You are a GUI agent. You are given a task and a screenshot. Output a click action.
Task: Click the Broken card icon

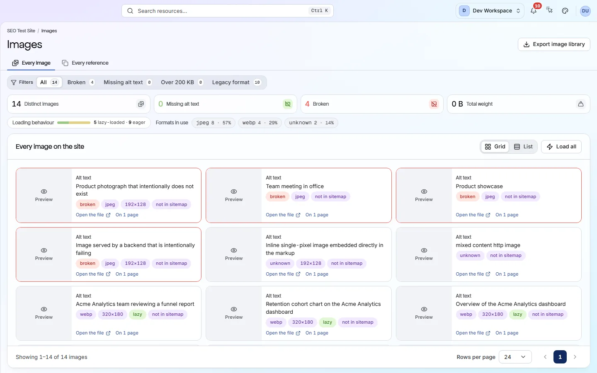434,104
